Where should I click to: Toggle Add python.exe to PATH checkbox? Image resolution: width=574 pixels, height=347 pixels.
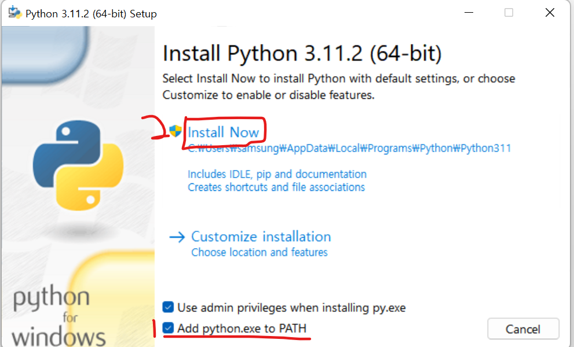click(168, 327)
